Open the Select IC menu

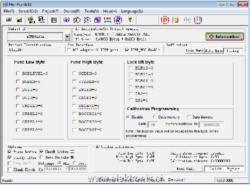click(x=28, y=11)
